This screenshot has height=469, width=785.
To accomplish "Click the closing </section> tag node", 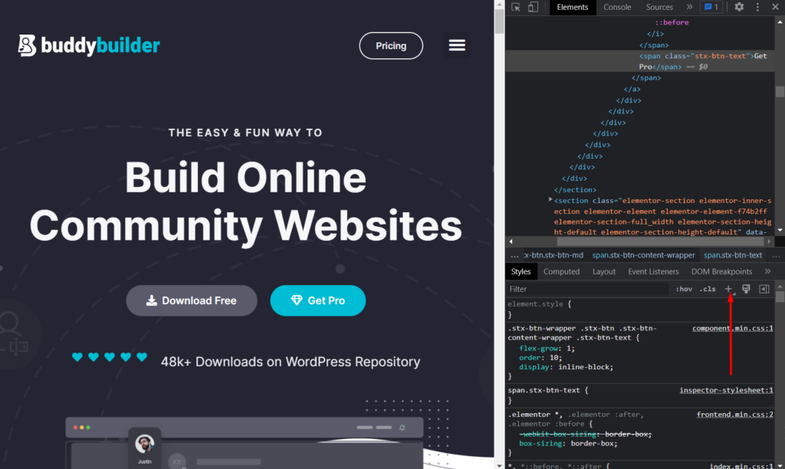I will pyautogui.click(x=575, y=190).
